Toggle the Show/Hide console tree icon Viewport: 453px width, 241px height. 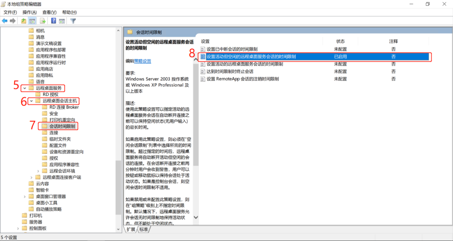coord(32,21)
